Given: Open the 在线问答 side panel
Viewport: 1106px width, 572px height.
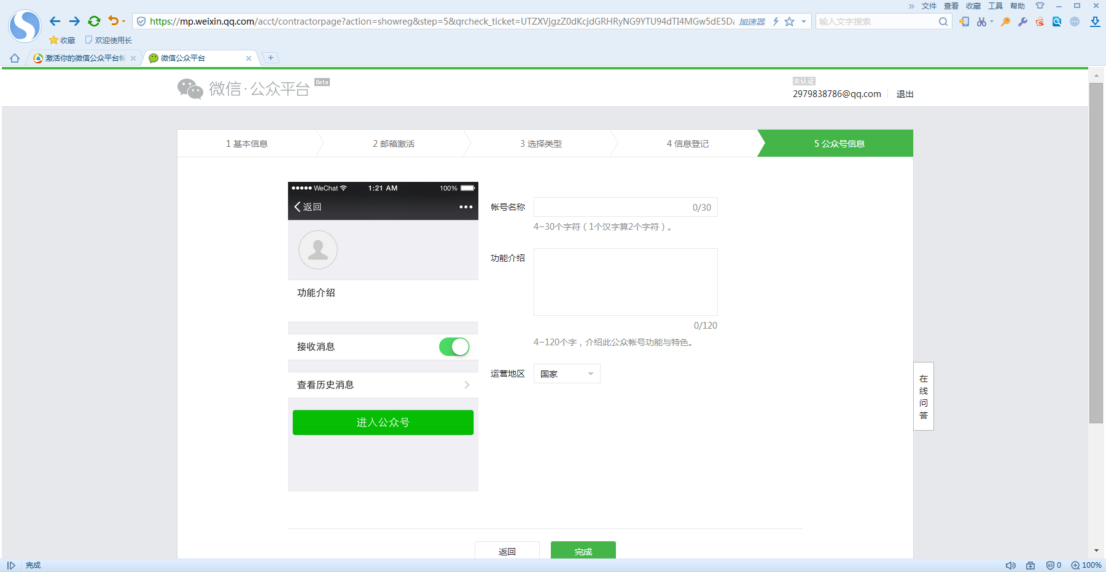Looking at the screenshot, I should tap(924, 396).
